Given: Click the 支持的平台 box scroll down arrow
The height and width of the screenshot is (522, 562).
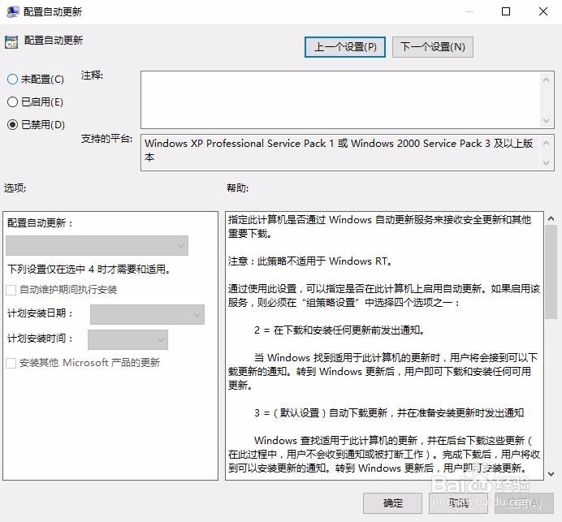Looking at the screenshot, I should pos(547,162).
